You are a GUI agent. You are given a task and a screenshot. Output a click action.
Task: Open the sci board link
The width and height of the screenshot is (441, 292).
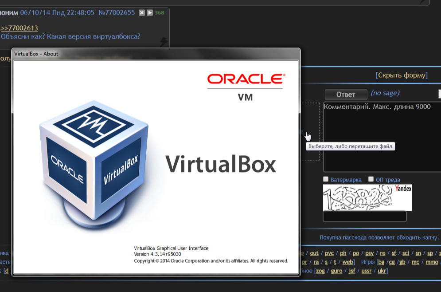tap(406, 253)
